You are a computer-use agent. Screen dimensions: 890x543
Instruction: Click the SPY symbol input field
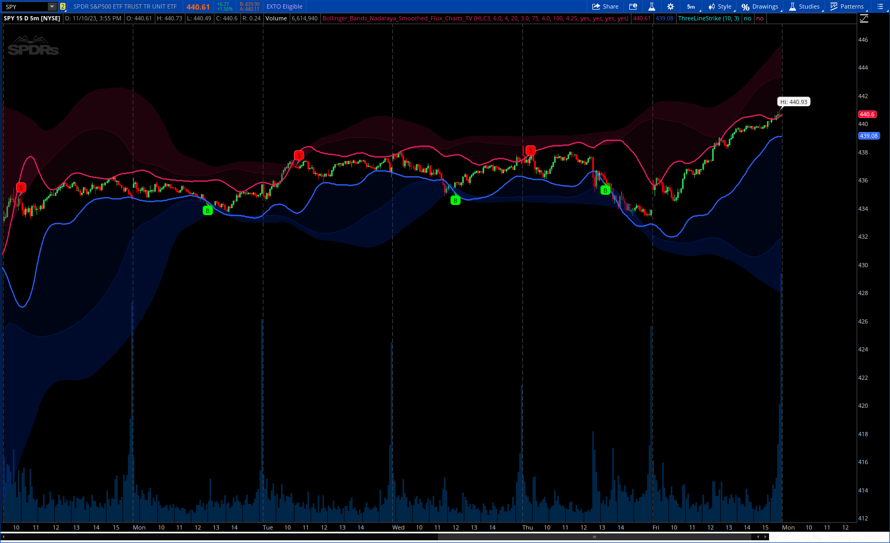coord(25,6)
